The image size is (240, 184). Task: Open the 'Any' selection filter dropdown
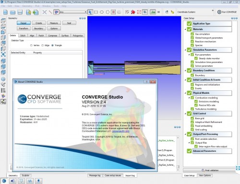pyautogui.click(x=73, y=12)
